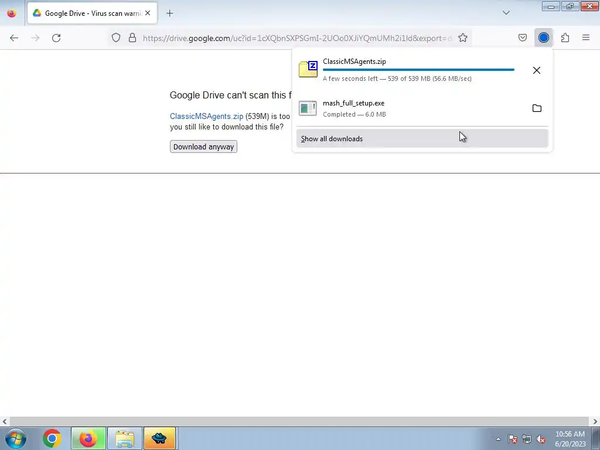Close the Google Drive Virus scan tab
Screen dimensions: 600x450
click(148, 13)
